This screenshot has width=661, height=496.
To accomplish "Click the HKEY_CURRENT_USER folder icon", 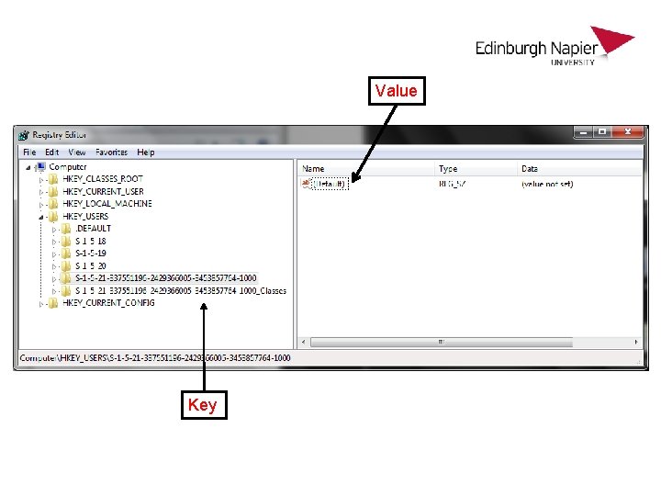I will [53, 192].
